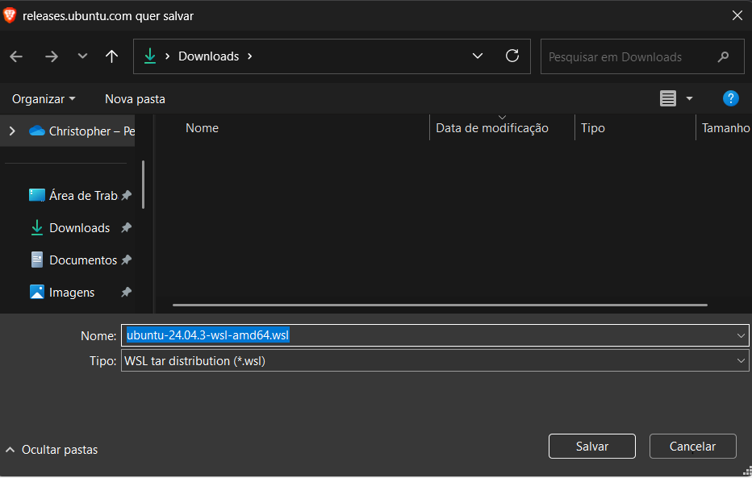This screenshot has height=478, width=752.
Task: Go up one folder level
Action: [111, 56]
